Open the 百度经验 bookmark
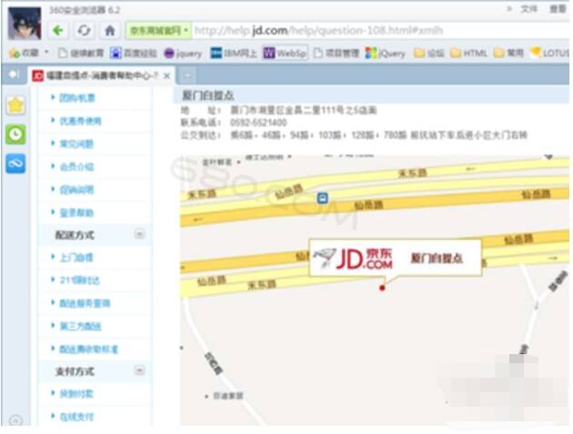The width and height of the screenshot is (573, 434). (x=134, y=54)
